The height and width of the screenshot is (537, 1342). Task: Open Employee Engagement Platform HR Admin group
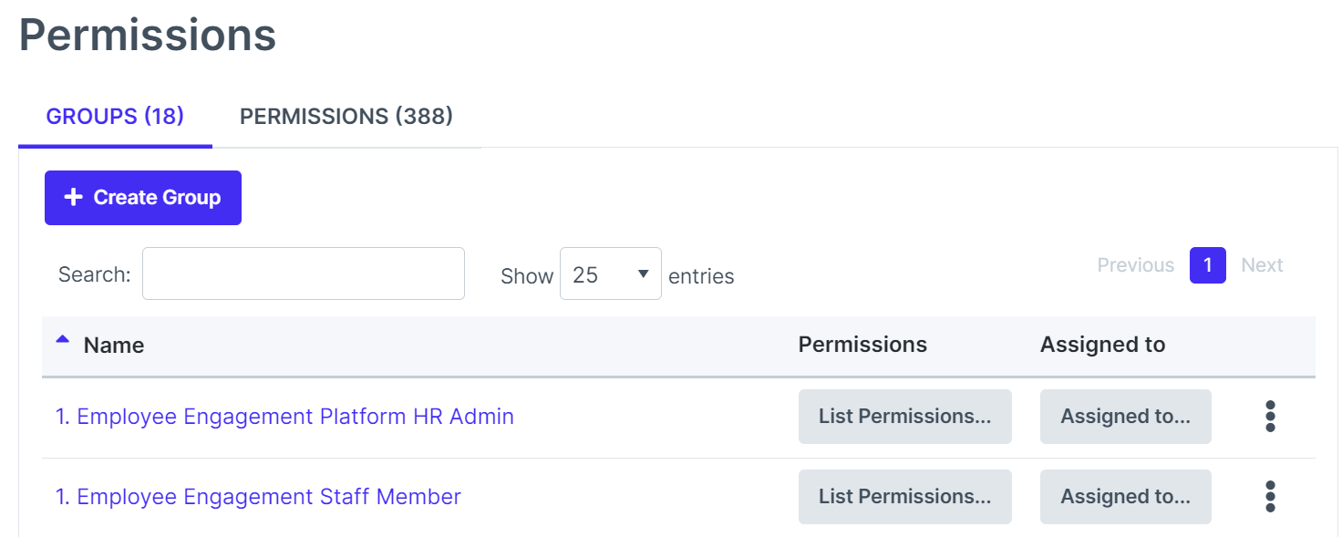pyautogui.click(x=284, y=417)
